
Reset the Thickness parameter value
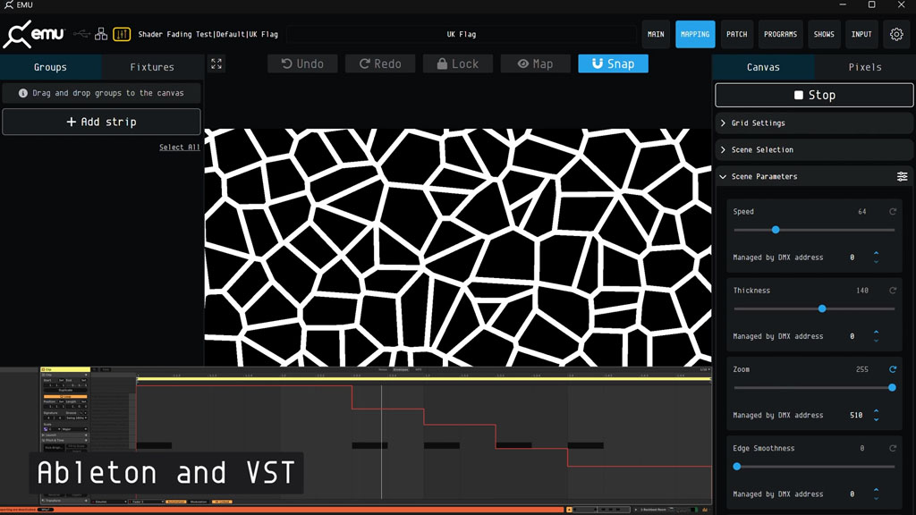(x=892, y=291)
